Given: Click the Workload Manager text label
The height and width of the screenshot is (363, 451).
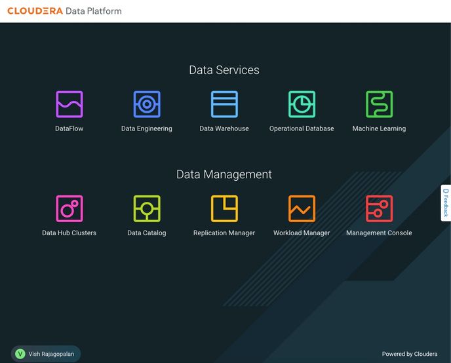Looking at the screenshot, I should point(302,233).
